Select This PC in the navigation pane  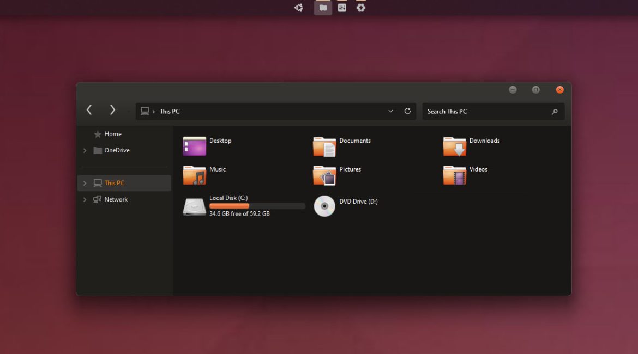pyautogui.click(x=124, y=183)
